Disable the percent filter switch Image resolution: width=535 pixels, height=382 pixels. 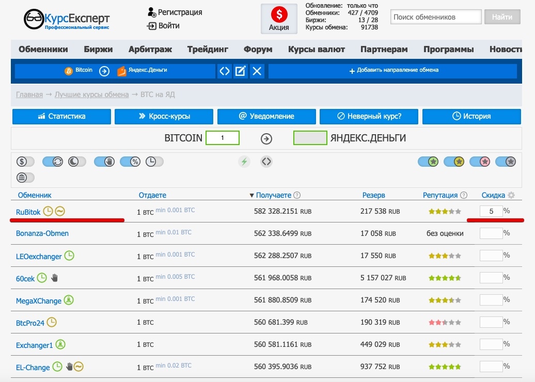[130, 162]
